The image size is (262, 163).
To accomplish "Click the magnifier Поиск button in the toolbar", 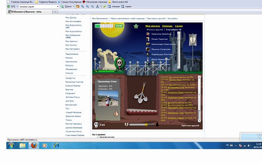I will [66, 6].
